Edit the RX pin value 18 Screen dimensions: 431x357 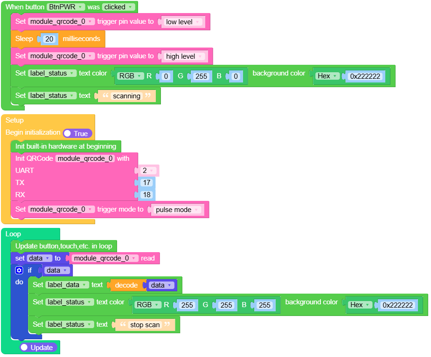(x=146, y=195)
